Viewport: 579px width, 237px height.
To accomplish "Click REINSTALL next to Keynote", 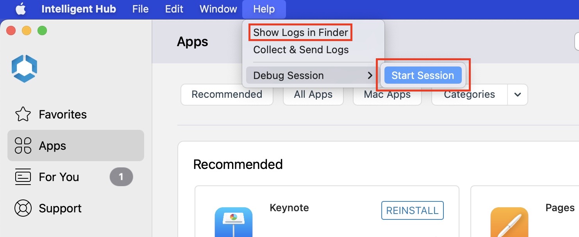I will [412, 210].
